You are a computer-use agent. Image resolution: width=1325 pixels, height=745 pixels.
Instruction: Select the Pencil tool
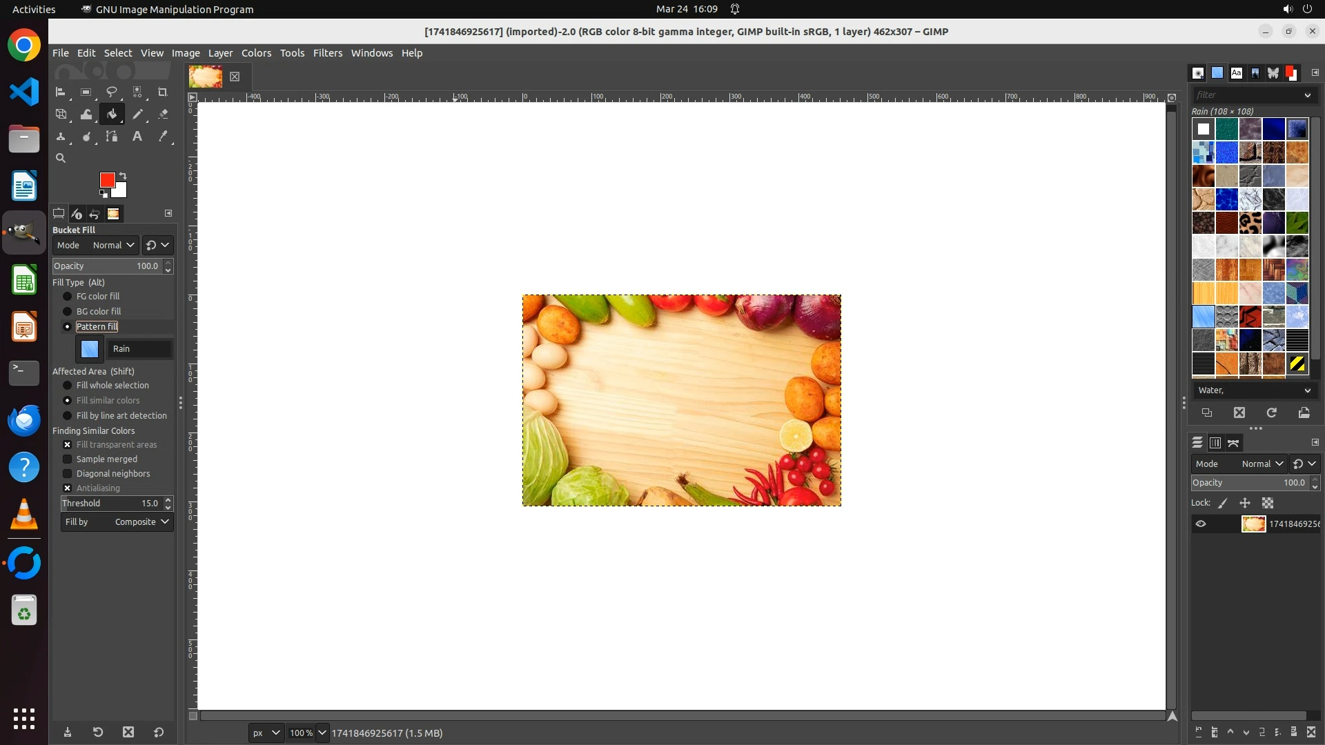pyautogui.click(x=137, y=115)
